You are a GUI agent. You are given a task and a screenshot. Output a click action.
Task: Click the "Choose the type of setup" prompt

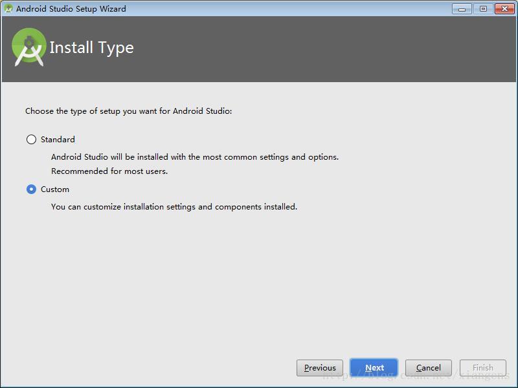coord(128,111)
